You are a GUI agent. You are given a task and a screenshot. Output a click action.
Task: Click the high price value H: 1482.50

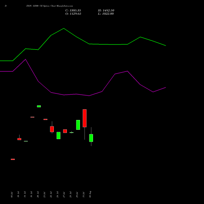click(x=106, y=11)
